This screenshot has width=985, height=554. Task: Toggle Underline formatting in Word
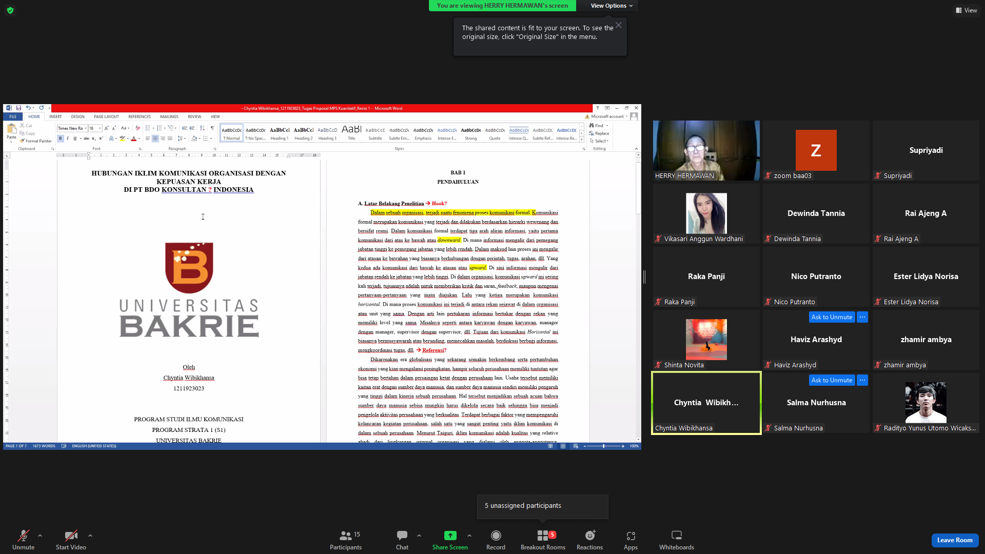click(75, 138)
